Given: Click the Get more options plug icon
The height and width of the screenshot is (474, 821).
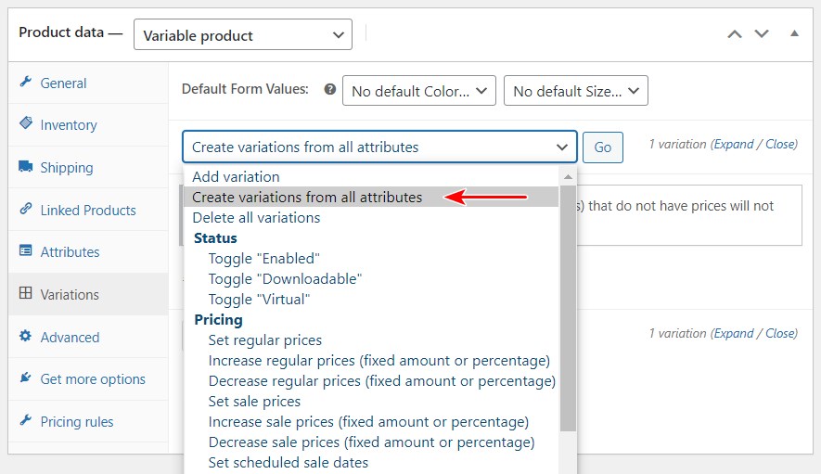Looking at the screenshot, I should [26, 378].
